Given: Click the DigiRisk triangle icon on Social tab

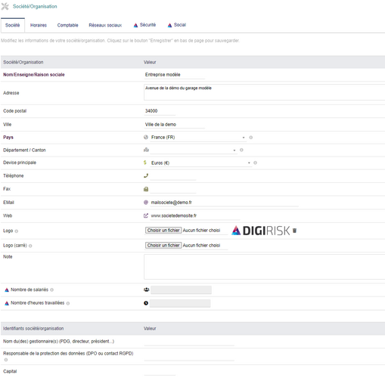Looking at the screenshot, I should (169, 25).
